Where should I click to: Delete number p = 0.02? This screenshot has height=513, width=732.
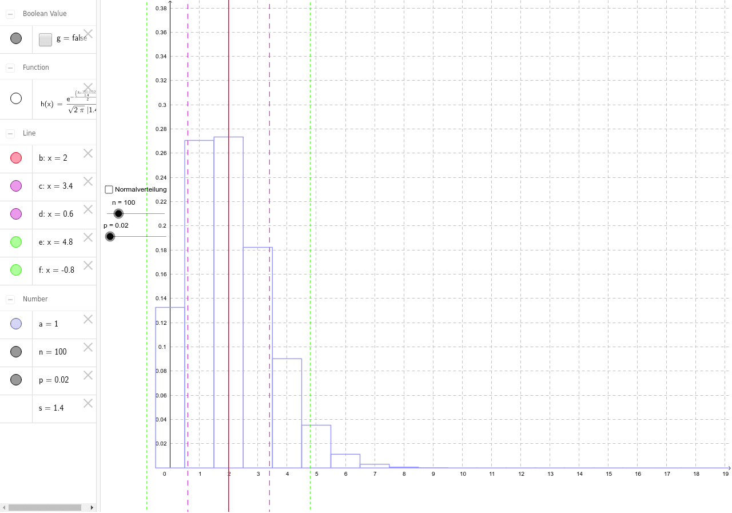pos(88,375)
